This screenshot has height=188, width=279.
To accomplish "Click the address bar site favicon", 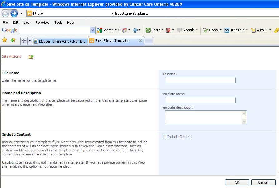I will [30, 13].
